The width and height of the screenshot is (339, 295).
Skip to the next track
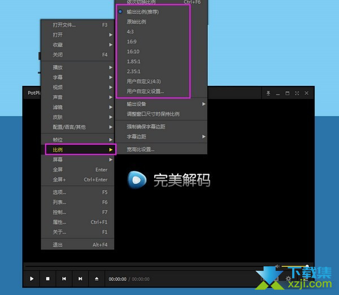pyautogui.click(x=80, y=279)
